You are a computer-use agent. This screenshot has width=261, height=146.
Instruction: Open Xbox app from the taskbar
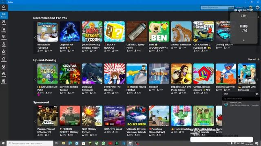[97, 143]
